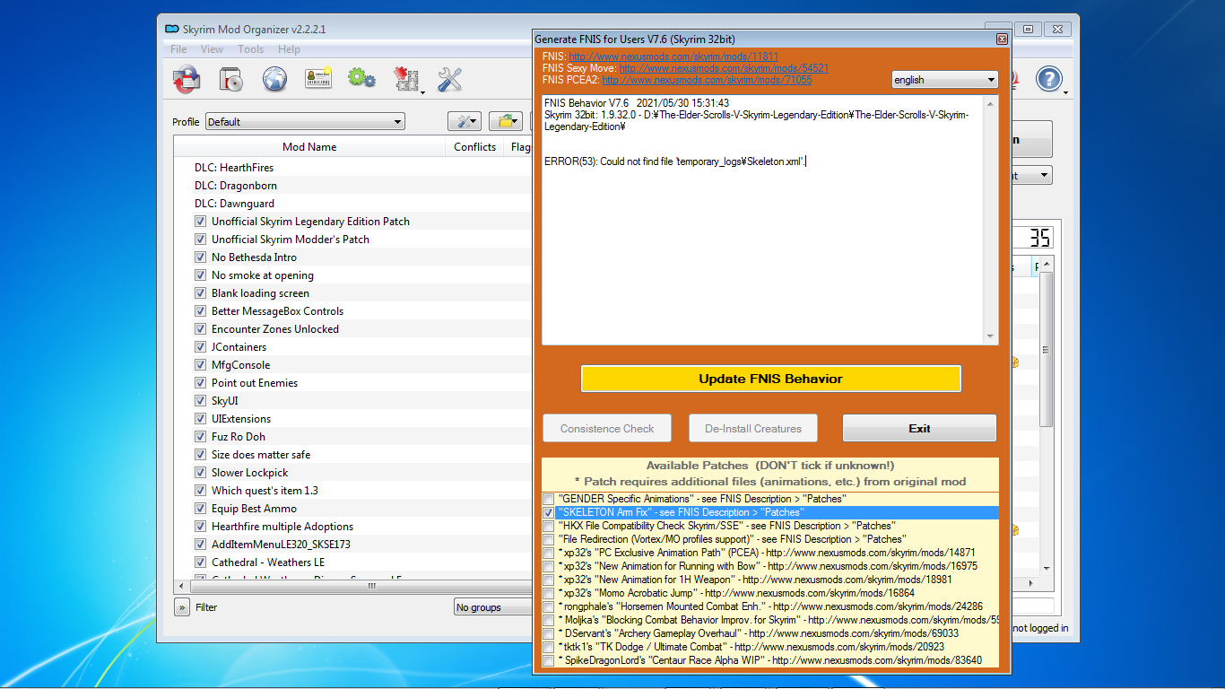Open the Install Mod archive icon
The image size is (1225, 689).
(x=230, y=79)
